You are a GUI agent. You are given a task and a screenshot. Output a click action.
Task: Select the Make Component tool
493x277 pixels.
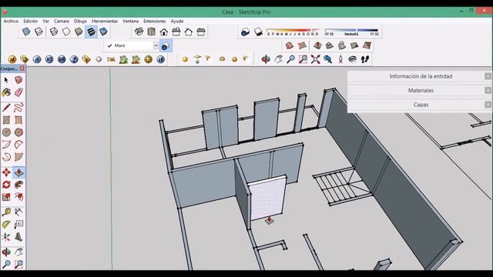coord(18,80)
